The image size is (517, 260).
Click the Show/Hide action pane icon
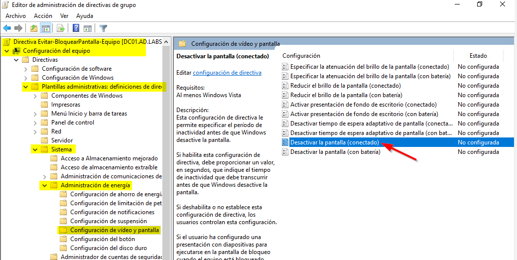[x=88, y=28]
